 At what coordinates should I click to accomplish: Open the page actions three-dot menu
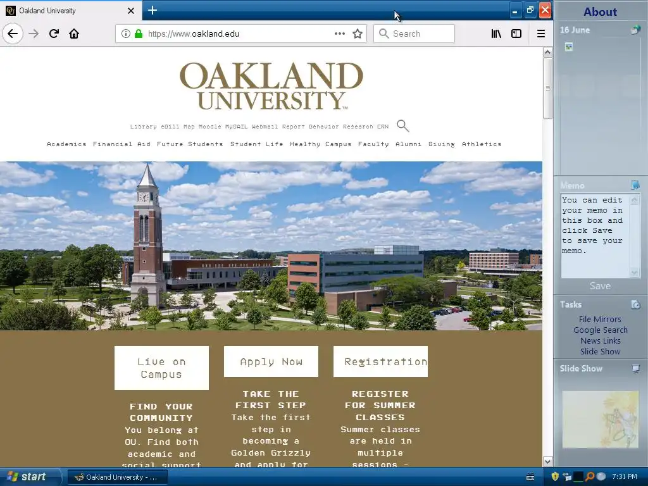[340, 34]
